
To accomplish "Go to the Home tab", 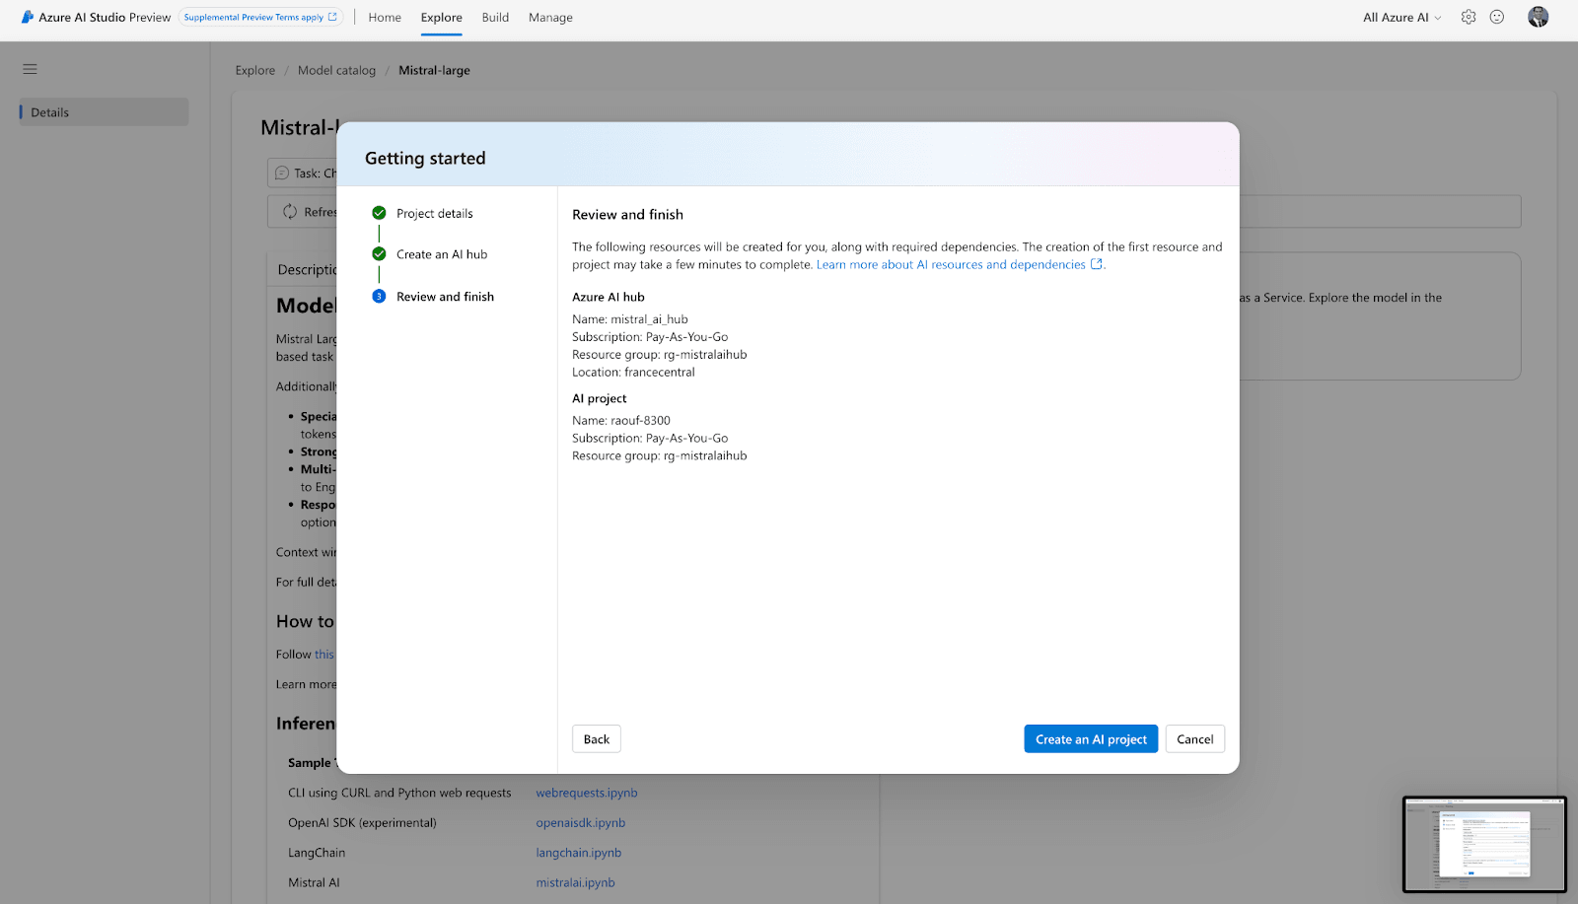I will (x=385, y=18).
